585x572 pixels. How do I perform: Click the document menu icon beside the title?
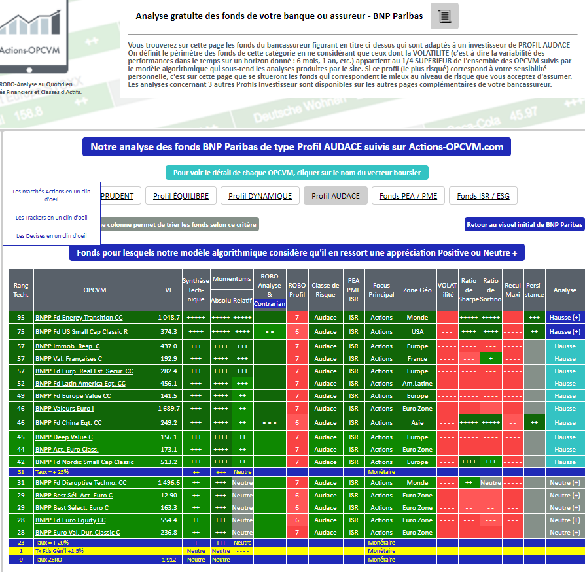[x=444, y=16]
